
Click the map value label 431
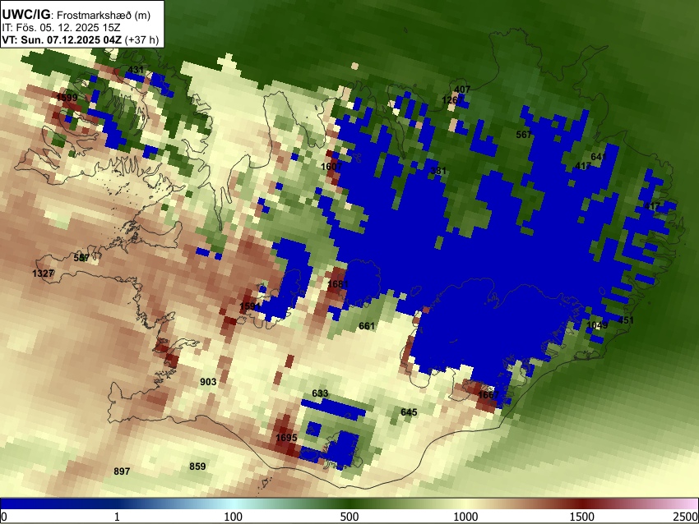pos(136,70)
